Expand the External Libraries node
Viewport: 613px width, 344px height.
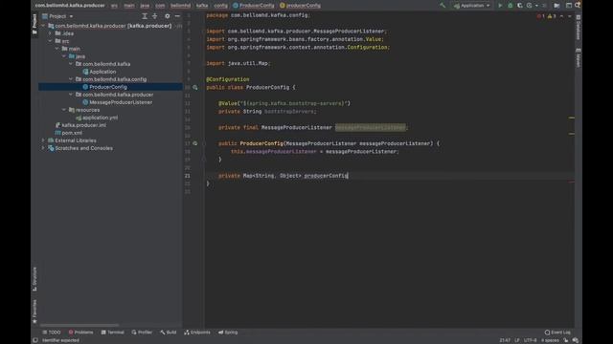43,140
